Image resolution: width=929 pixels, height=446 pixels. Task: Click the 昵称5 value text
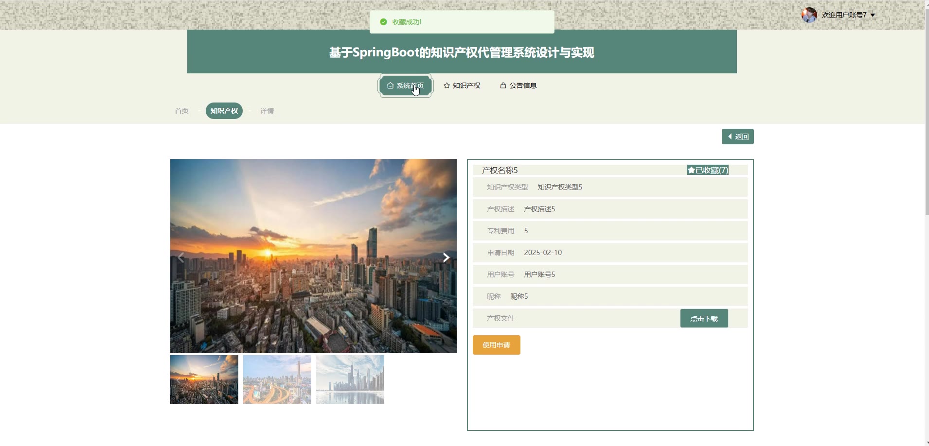(x=519, y=296)
